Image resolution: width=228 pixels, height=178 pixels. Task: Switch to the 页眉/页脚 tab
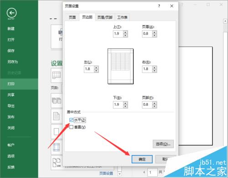click(105, 17)
